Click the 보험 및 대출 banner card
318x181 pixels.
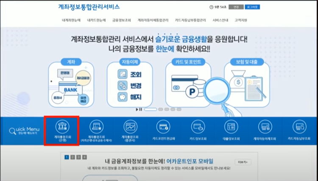pyautogui.click(x=247, y=83)
